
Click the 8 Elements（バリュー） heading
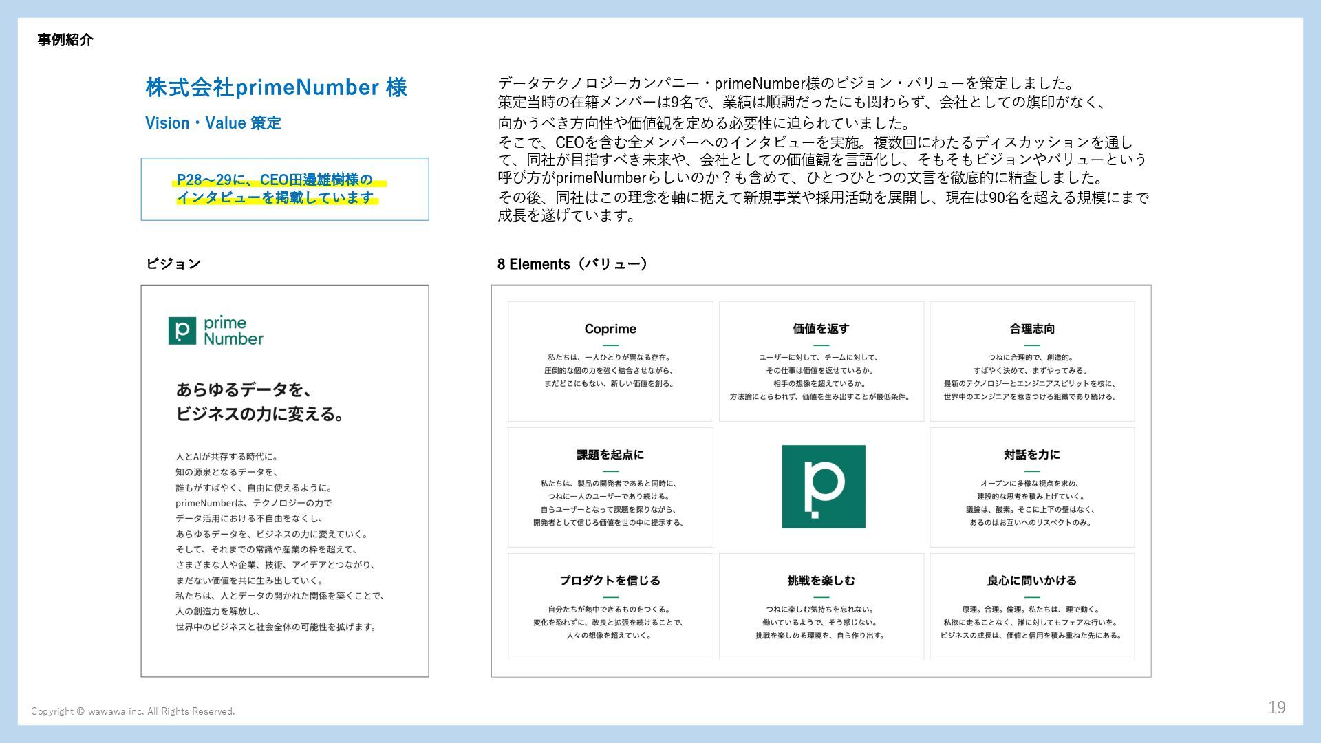572,263
